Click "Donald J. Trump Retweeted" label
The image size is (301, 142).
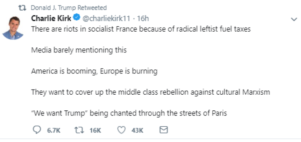point(68,8)
